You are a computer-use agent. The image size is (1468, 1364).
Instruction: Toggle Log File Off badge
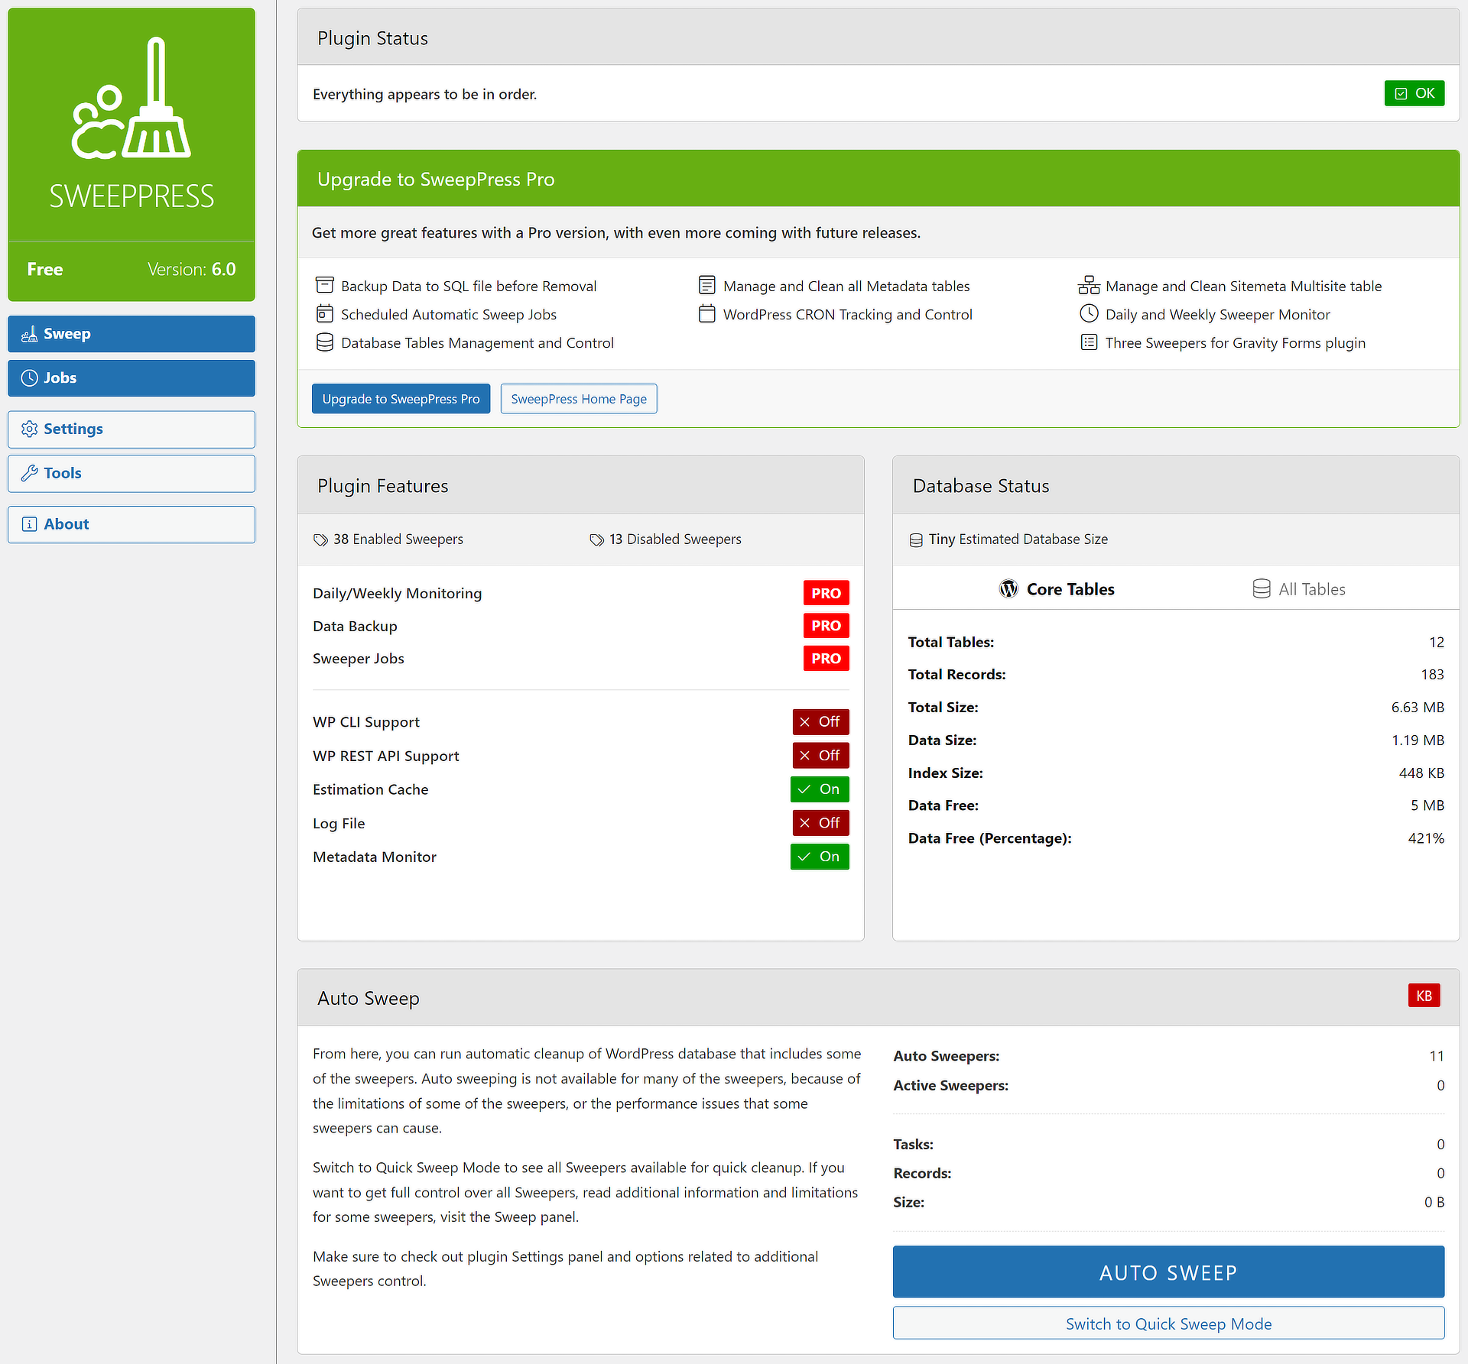click(820, 823)
